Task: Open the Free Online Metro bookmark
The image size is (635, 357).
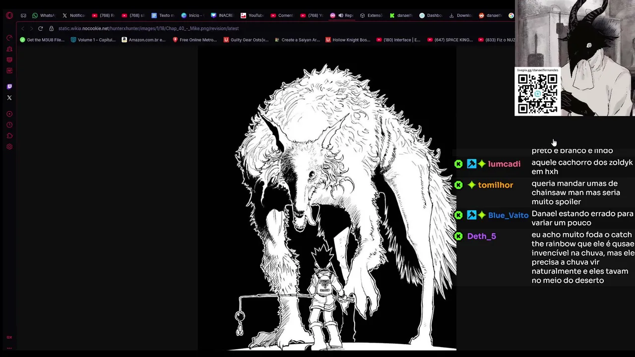Action: point(194,40)
